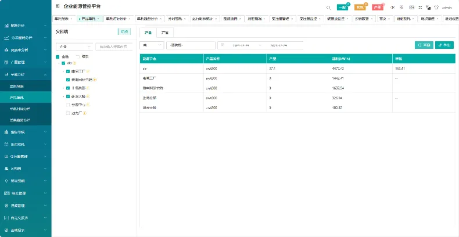Click the tree panel search input

[114, 46]
